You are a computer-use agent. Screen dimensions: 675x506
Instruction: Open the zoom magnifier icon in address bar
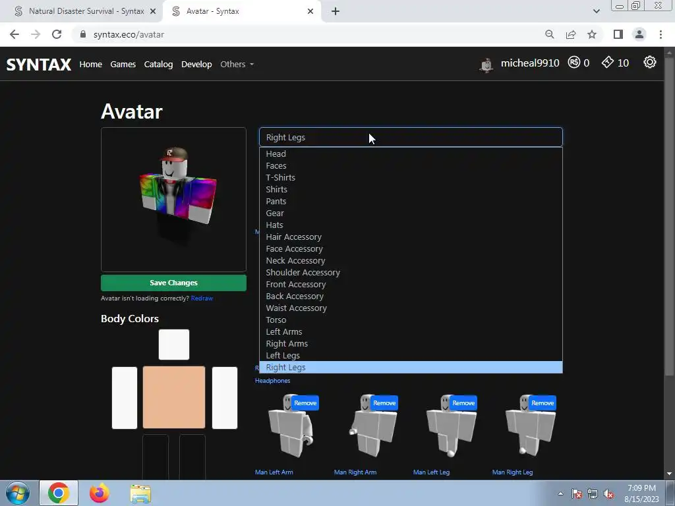click(x=549, y=34)
